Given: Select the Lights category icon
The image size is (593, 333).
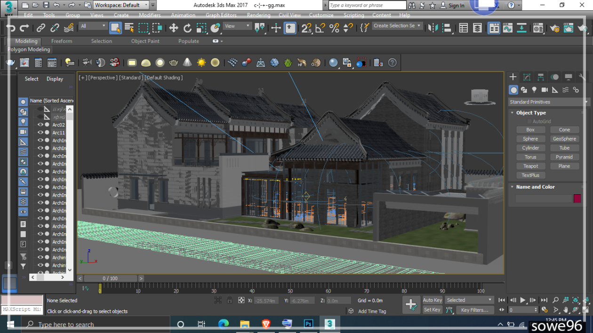Looking at the screenshot, I should (x=534, y=90).
